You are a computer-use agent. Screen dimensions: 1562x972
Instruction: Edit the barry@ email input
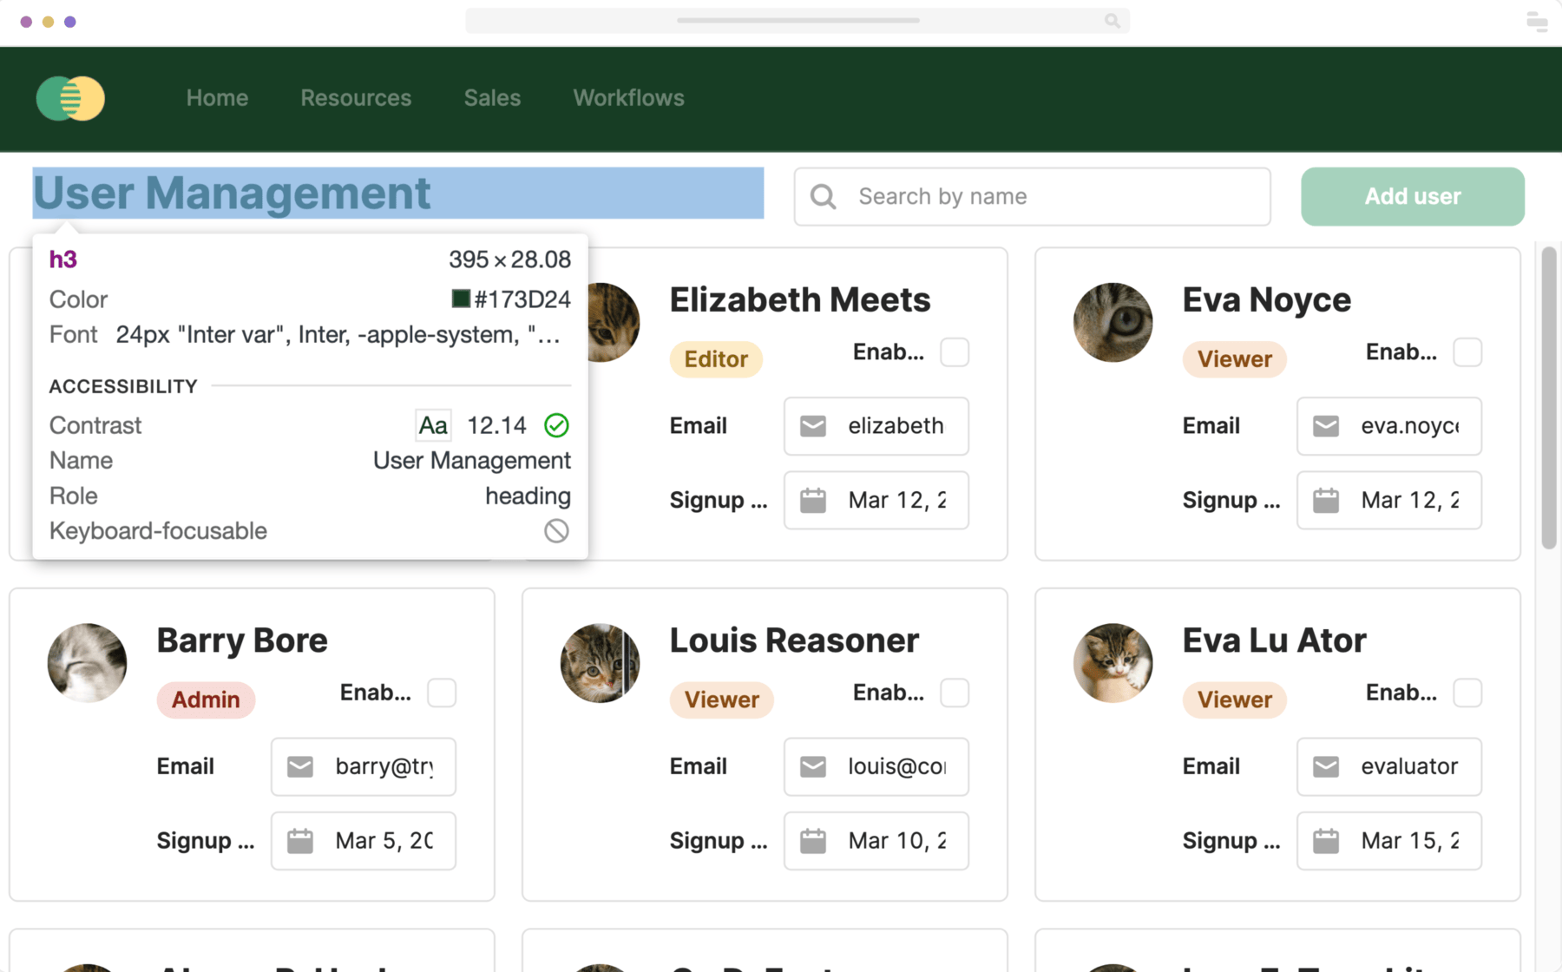tap(364, 766)
